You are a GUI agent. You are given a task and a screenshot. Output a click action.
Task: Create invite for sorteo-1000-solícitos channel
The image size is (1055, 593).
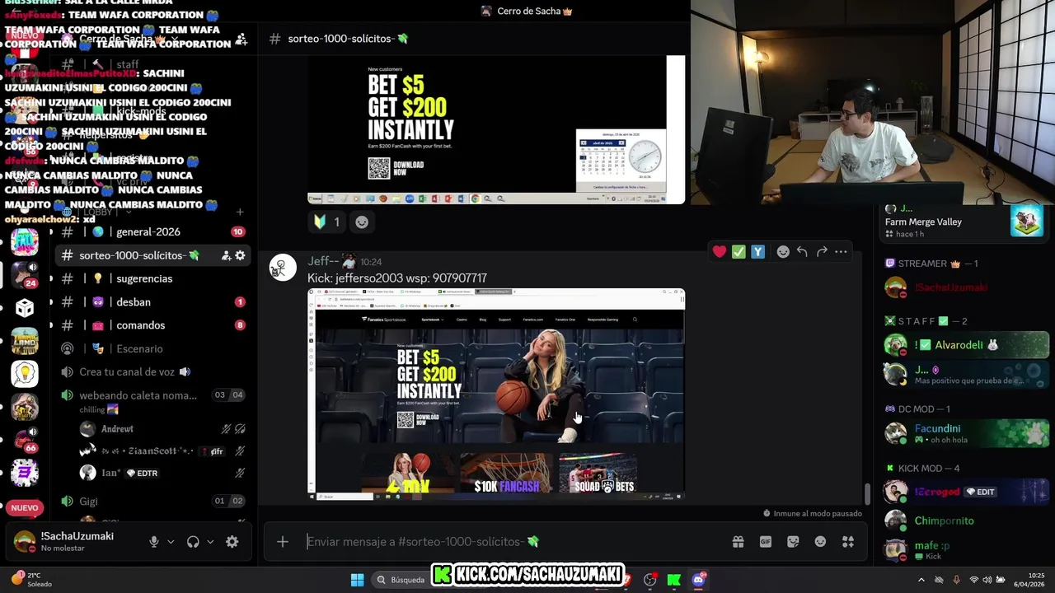(225, 255)
